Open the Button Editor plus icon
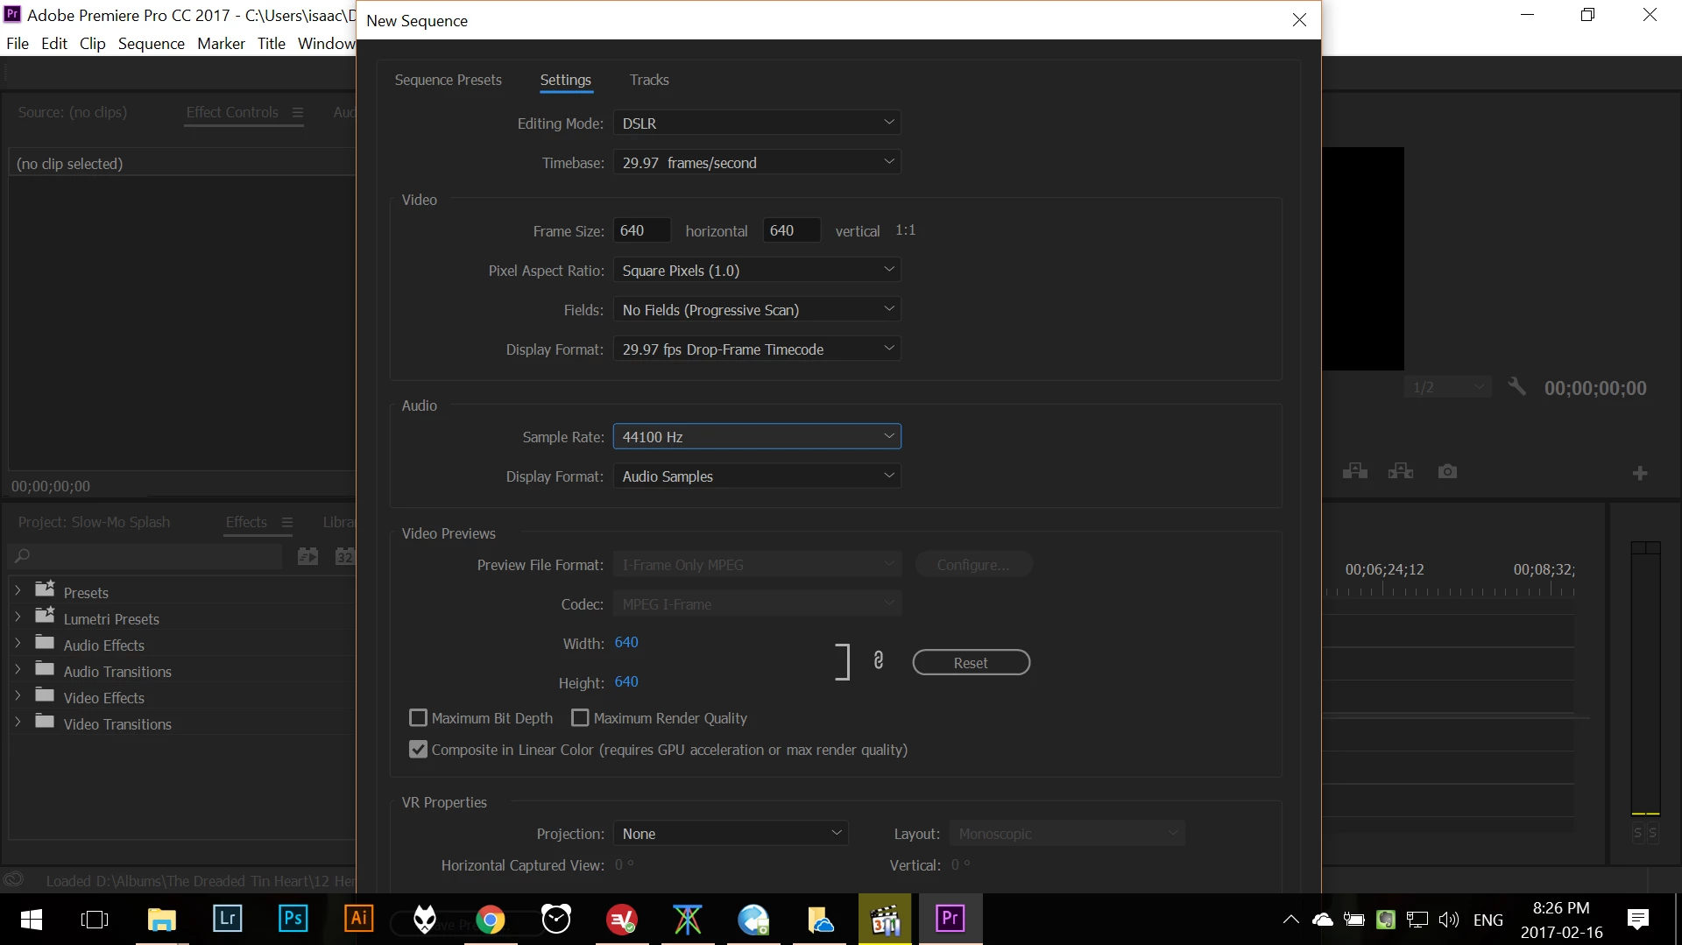1682x945 pixels. 1640,473
